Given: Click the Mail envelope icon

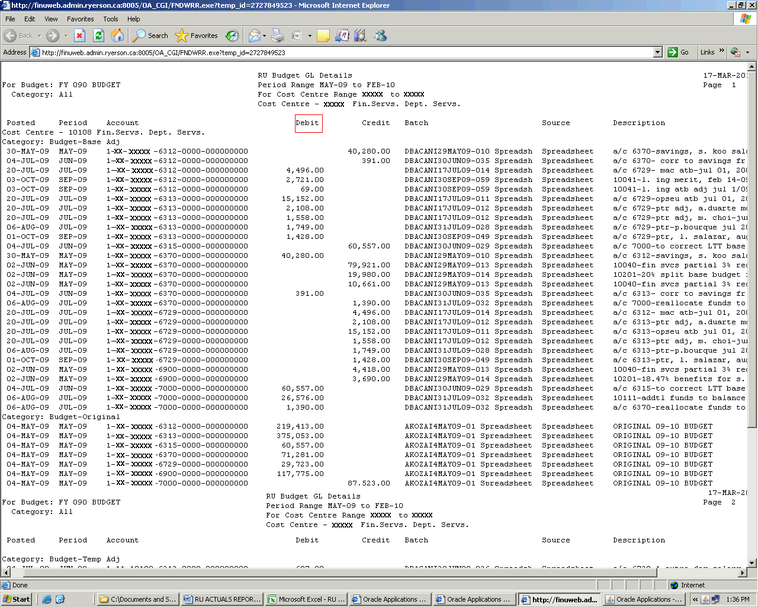Looking at the screenshot, I should (254, 36).
